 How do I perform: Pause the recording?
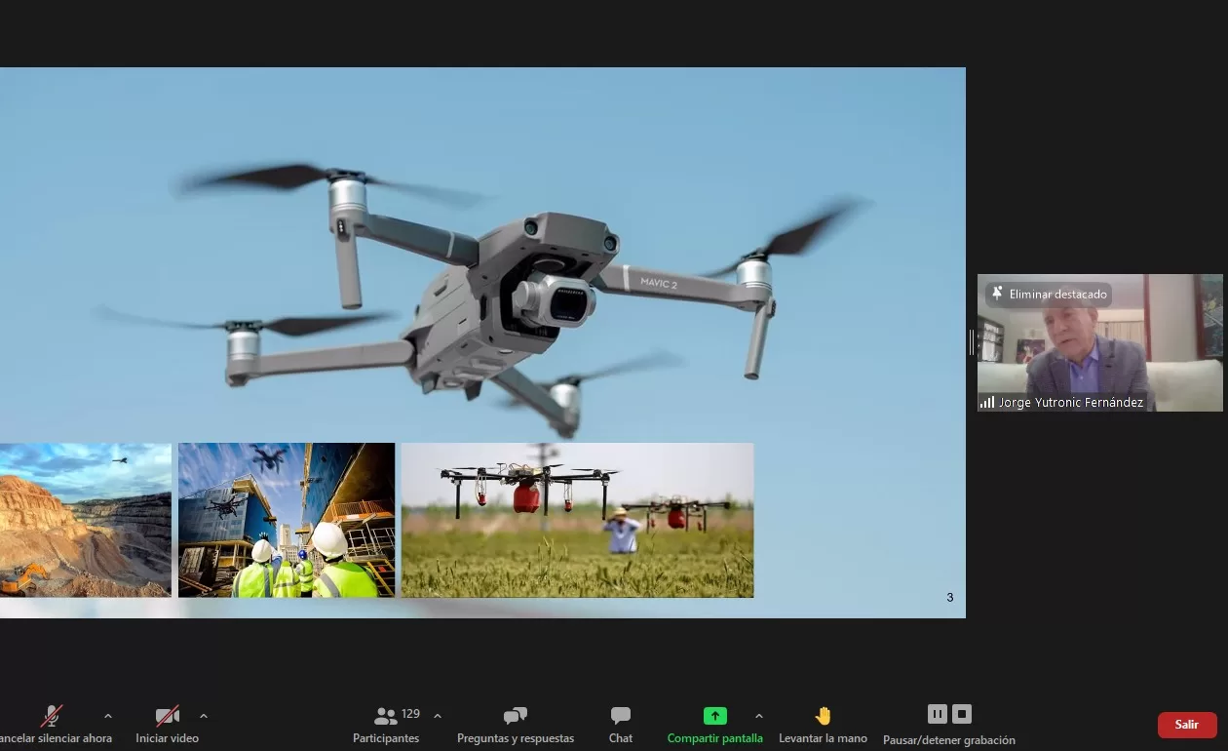click(x=937, y=714)
